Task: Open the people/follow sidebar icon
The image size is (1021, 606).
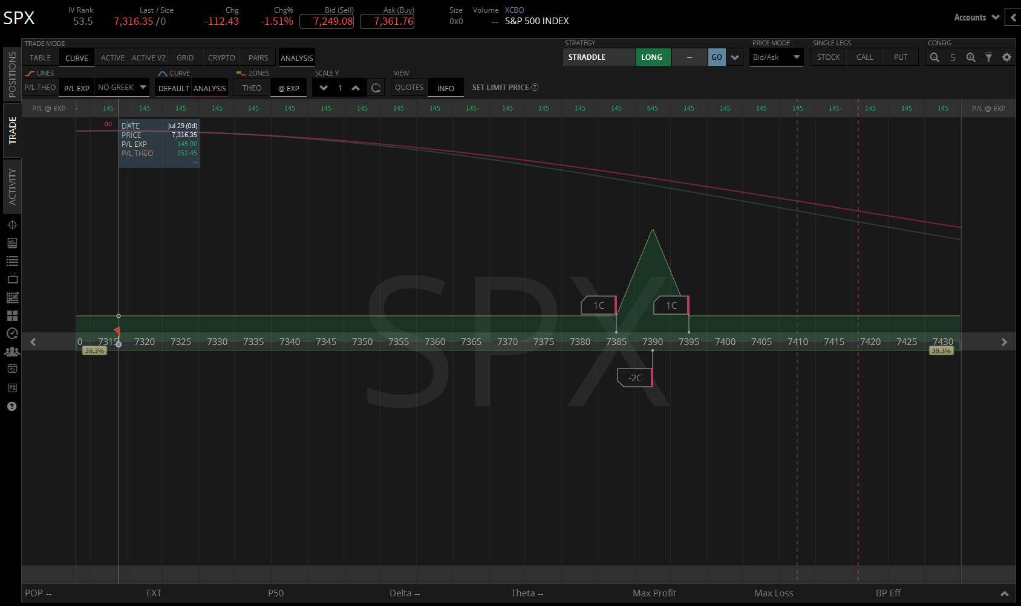Action: pyautogui.click(x=12, y=351)
